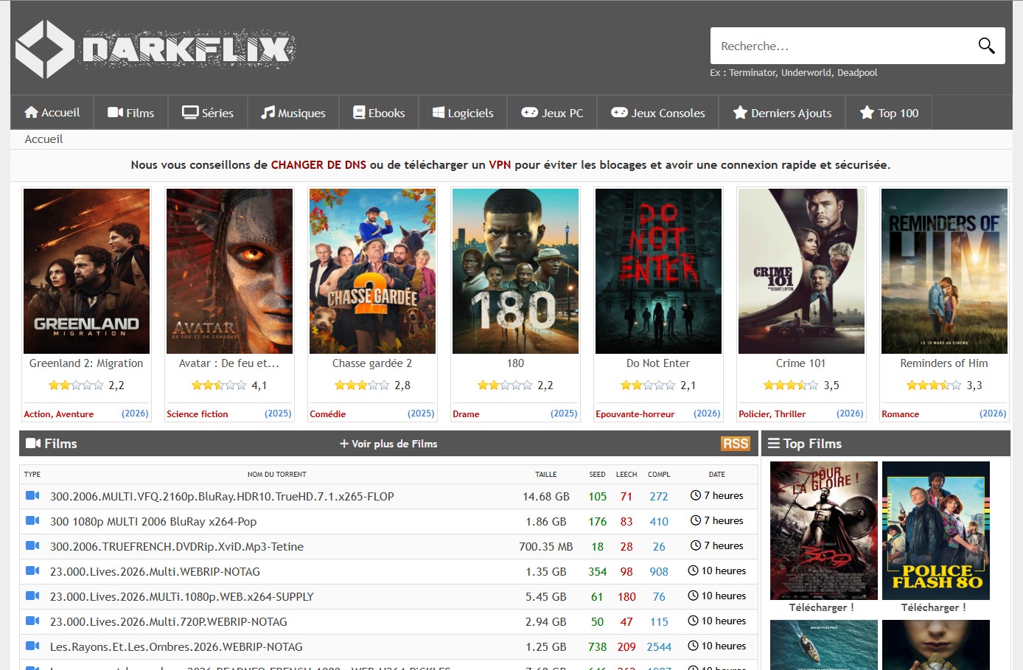Image resolution: width=1023 pixels, height=670 pixels.
Task: Click the SEED column header
Action: pyautogui.click(x=598, y=475)
